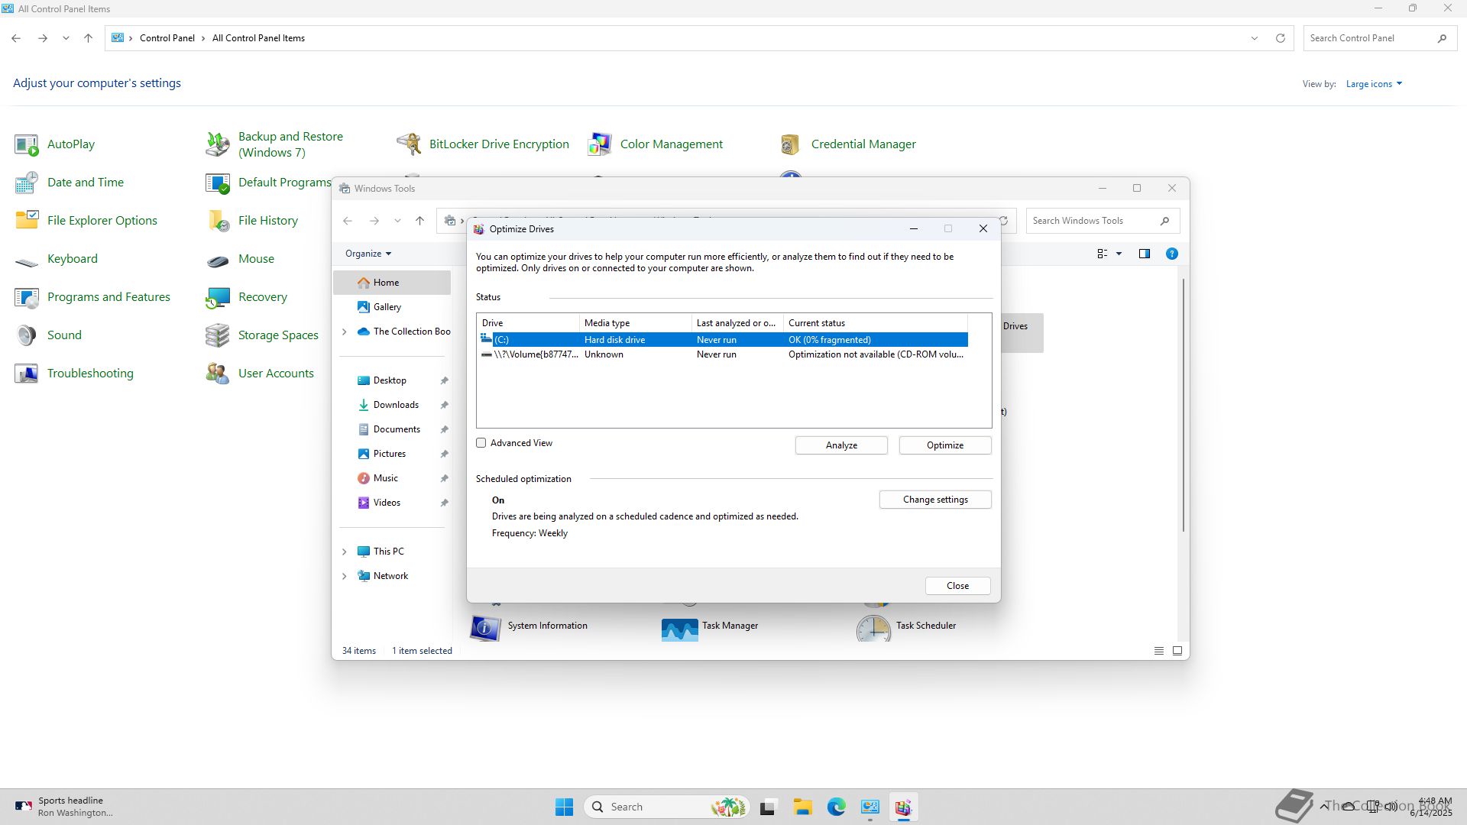Expand This PC tree node

point(344,552)
